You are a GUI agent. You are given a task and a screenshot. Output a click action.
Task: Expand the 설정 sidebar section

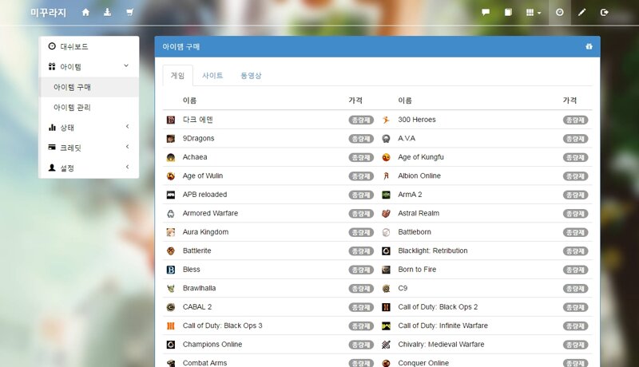point(89,168)
